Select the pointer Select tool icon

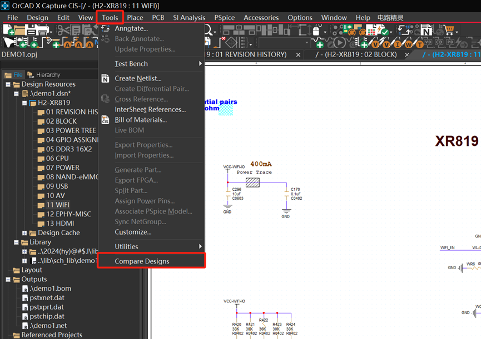9,43
